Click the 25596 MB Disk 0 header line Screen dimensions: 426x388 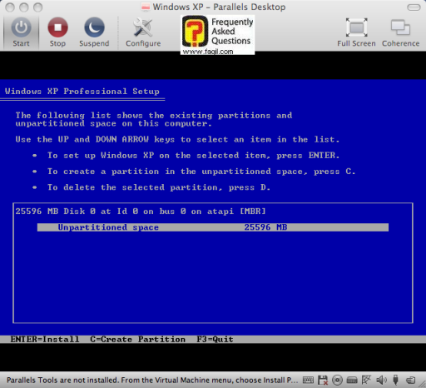[141, 211]
